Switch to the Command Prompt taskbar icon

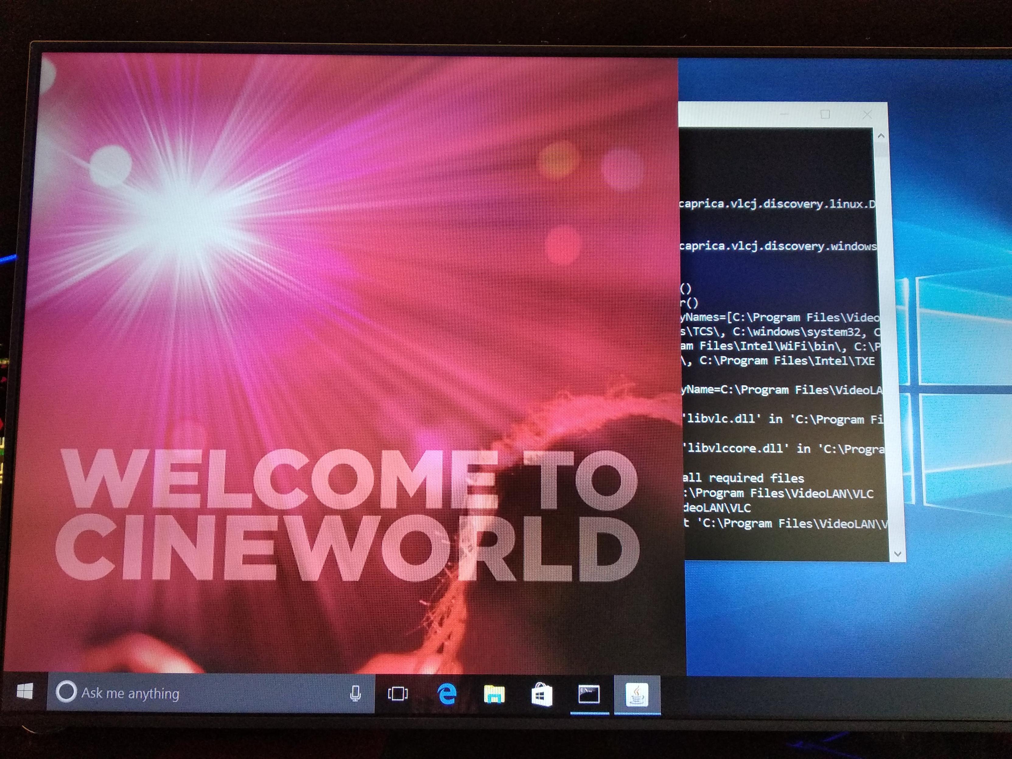589,695
